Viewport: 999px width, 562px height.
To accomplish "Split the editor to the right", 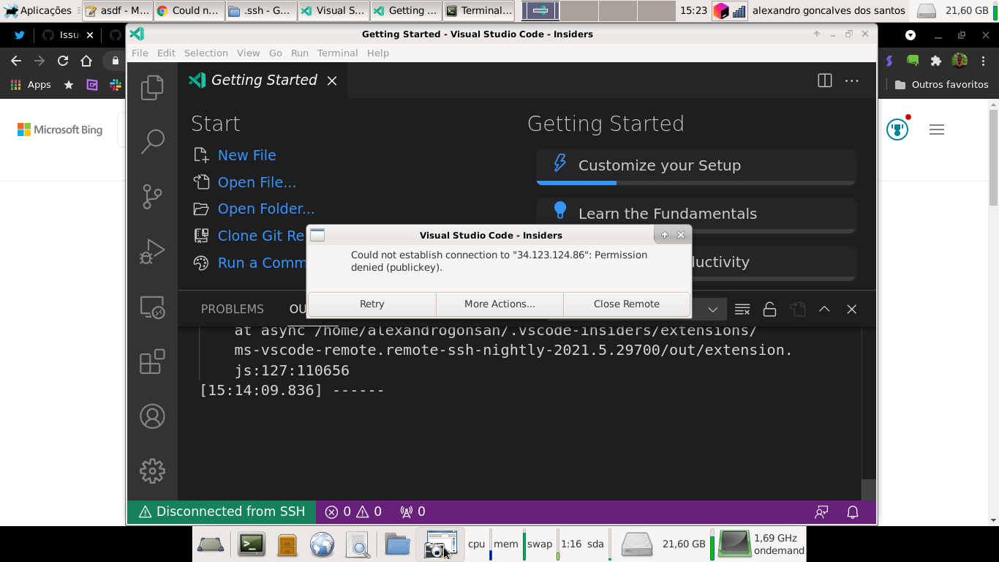I will pos(824,80).
